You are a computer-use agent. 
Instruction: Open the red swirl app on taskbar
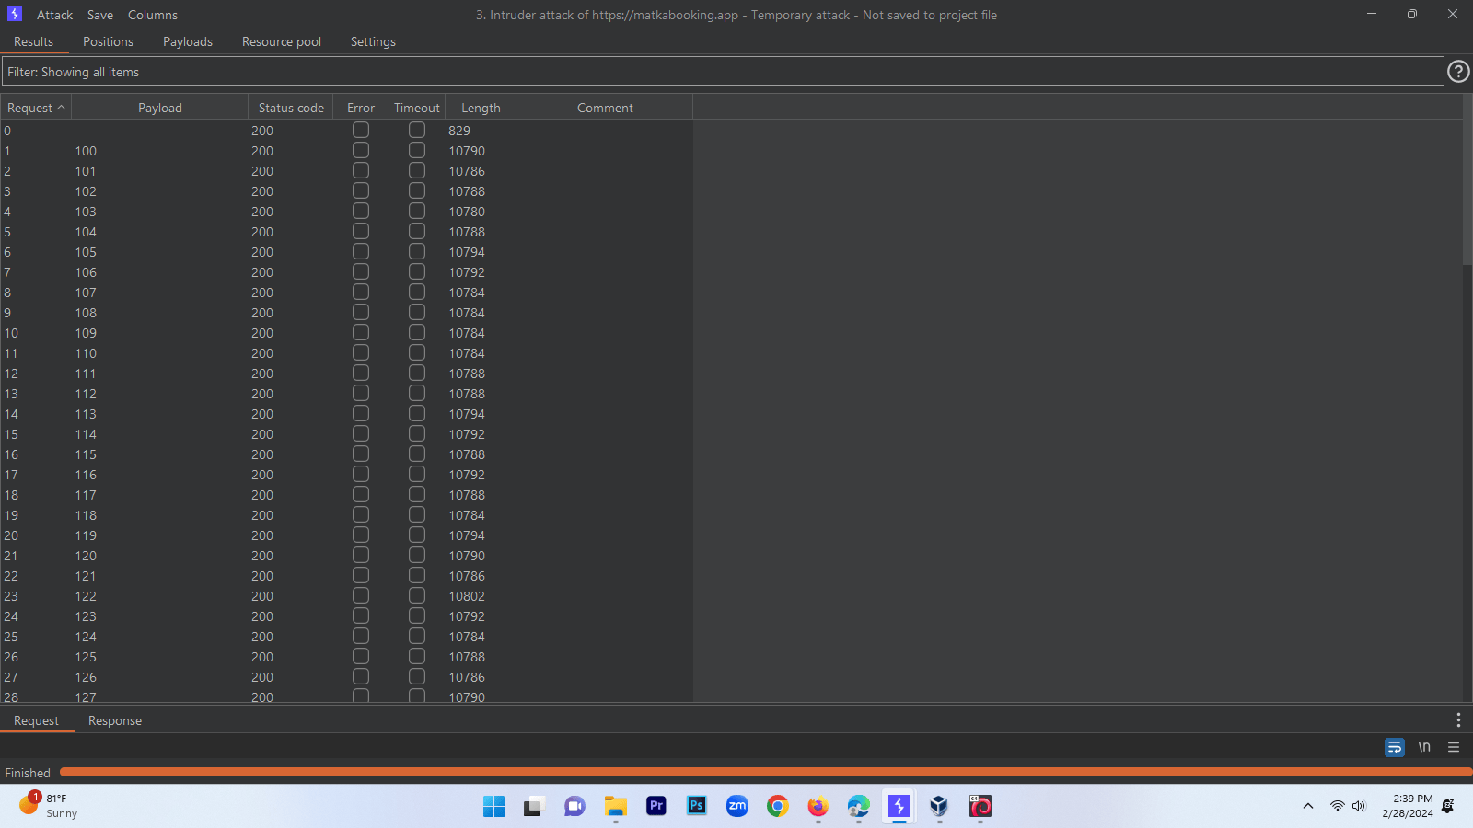(980, 807)
